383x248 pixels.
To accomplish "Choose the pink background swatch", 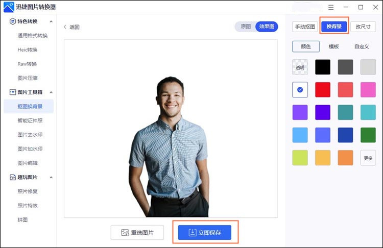I will tap(368, 90).
